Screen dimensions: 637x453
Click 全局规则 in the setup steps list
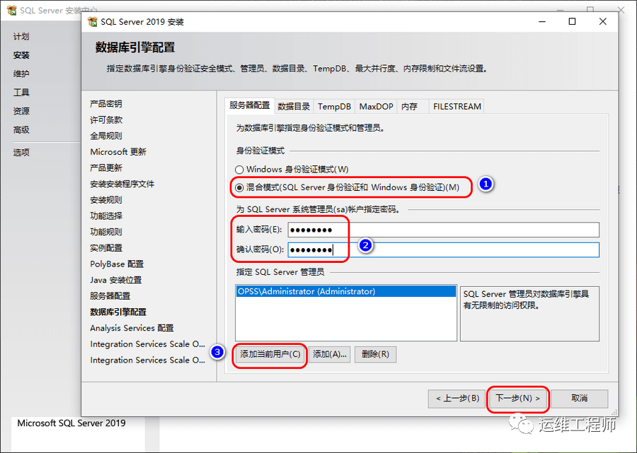[x=106, y=136]
